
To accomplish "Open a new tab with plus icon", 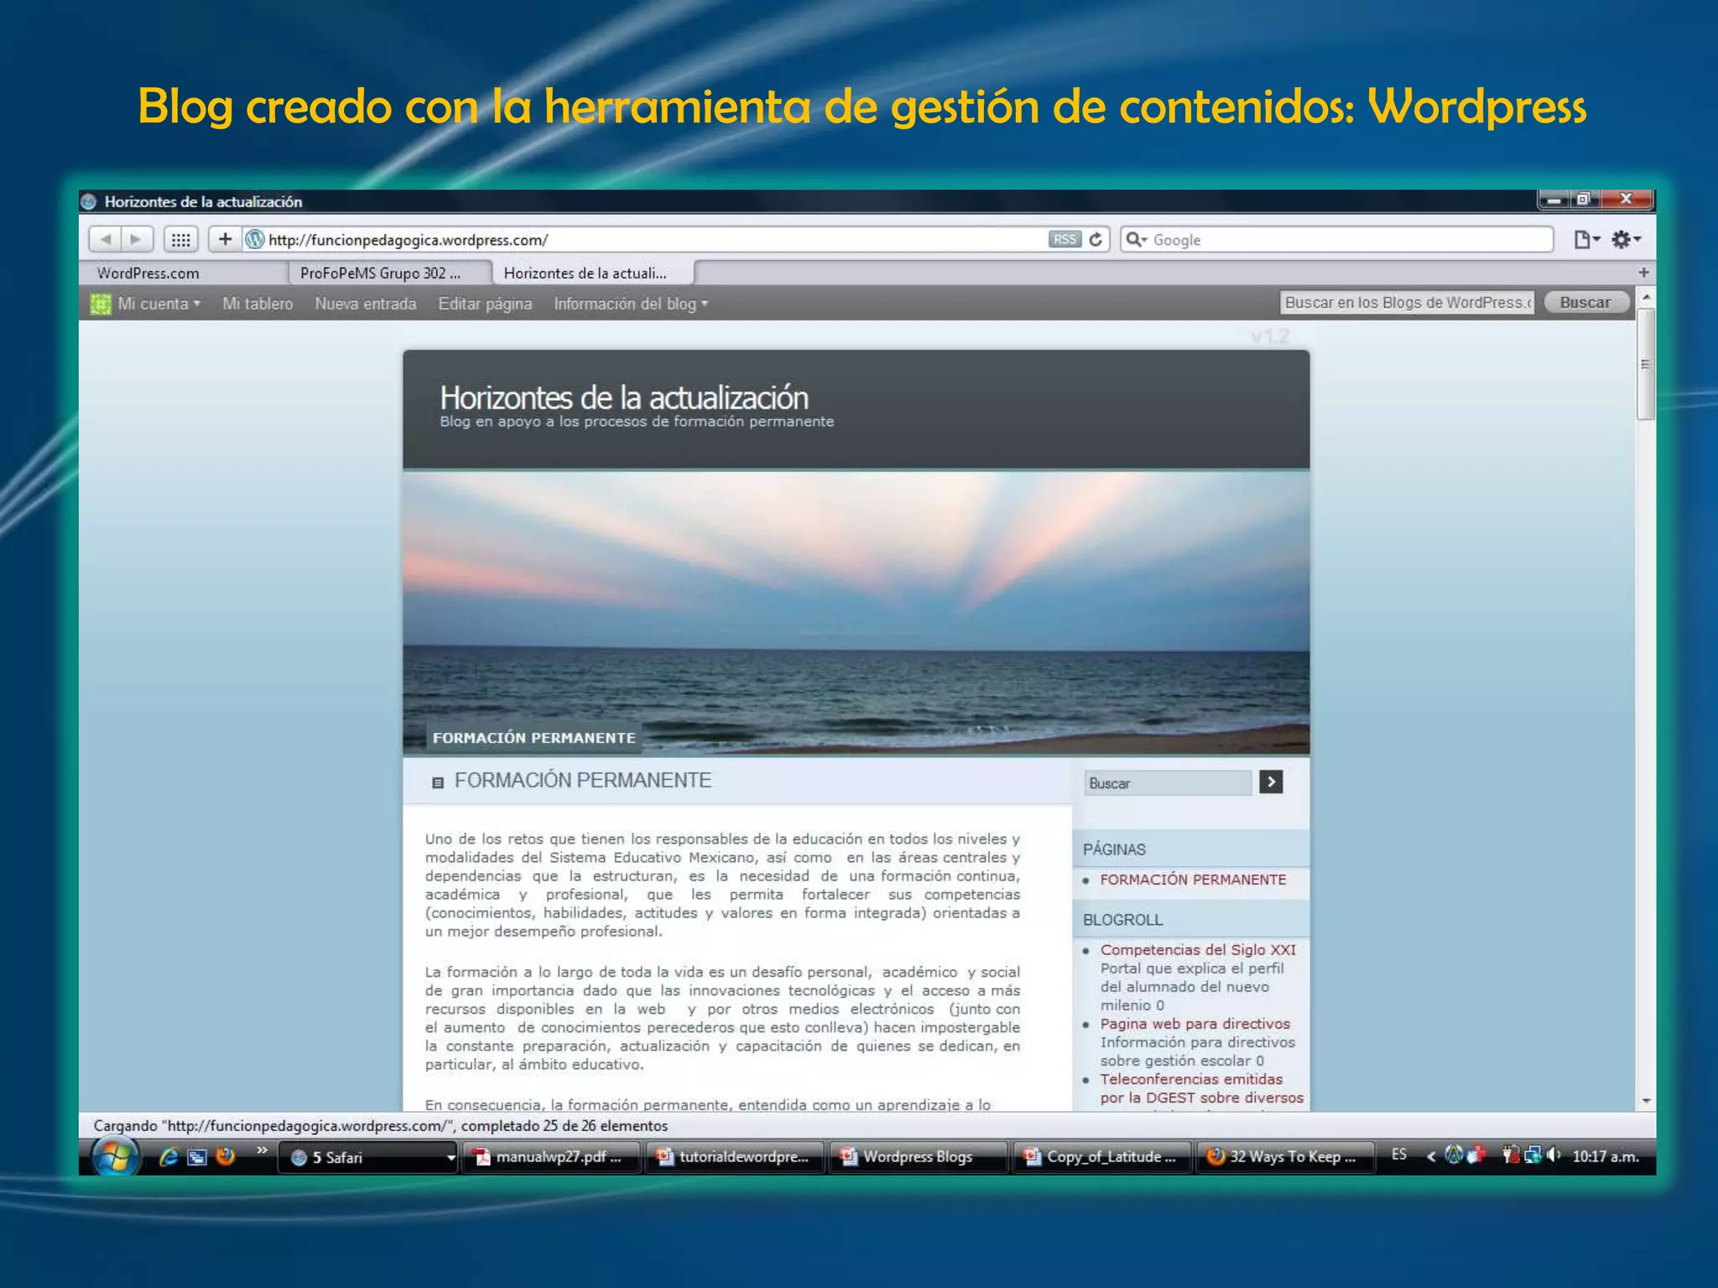I will click(1643, 273).
